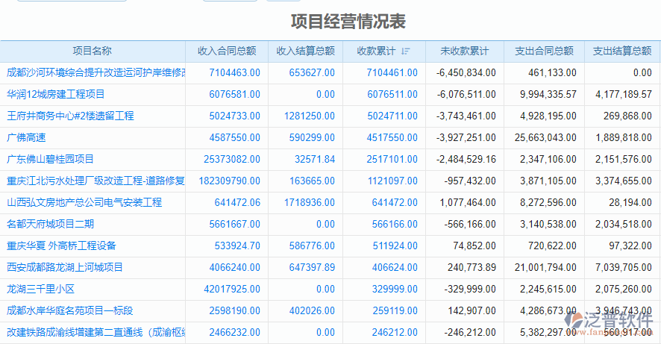
Task: Open project 广东佛山碧桂园项目
Action: click(x=50, y=159)
